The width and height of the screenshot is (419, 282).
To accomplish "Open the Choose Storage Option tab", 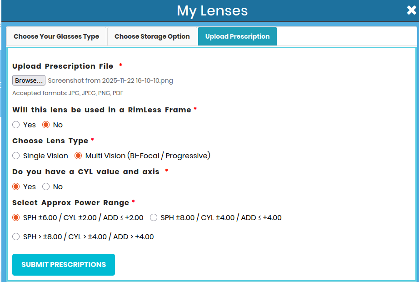I will tap(152, 36).
